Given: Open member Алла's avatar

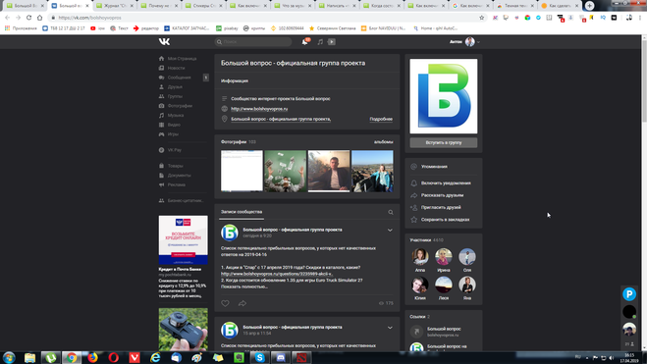Looking at the screenshot, I should pyautogui.click(x=420, y=256).
